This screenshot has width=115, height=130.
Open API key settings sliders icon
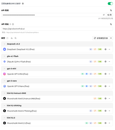111,10
